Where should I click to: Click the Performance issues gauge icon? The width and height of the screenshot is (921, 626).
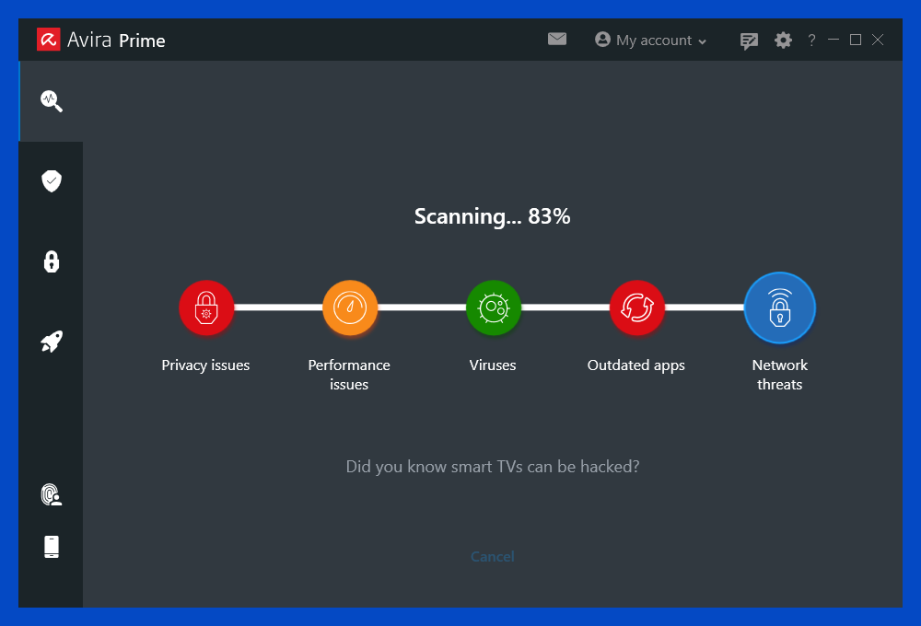click(349, 307)
